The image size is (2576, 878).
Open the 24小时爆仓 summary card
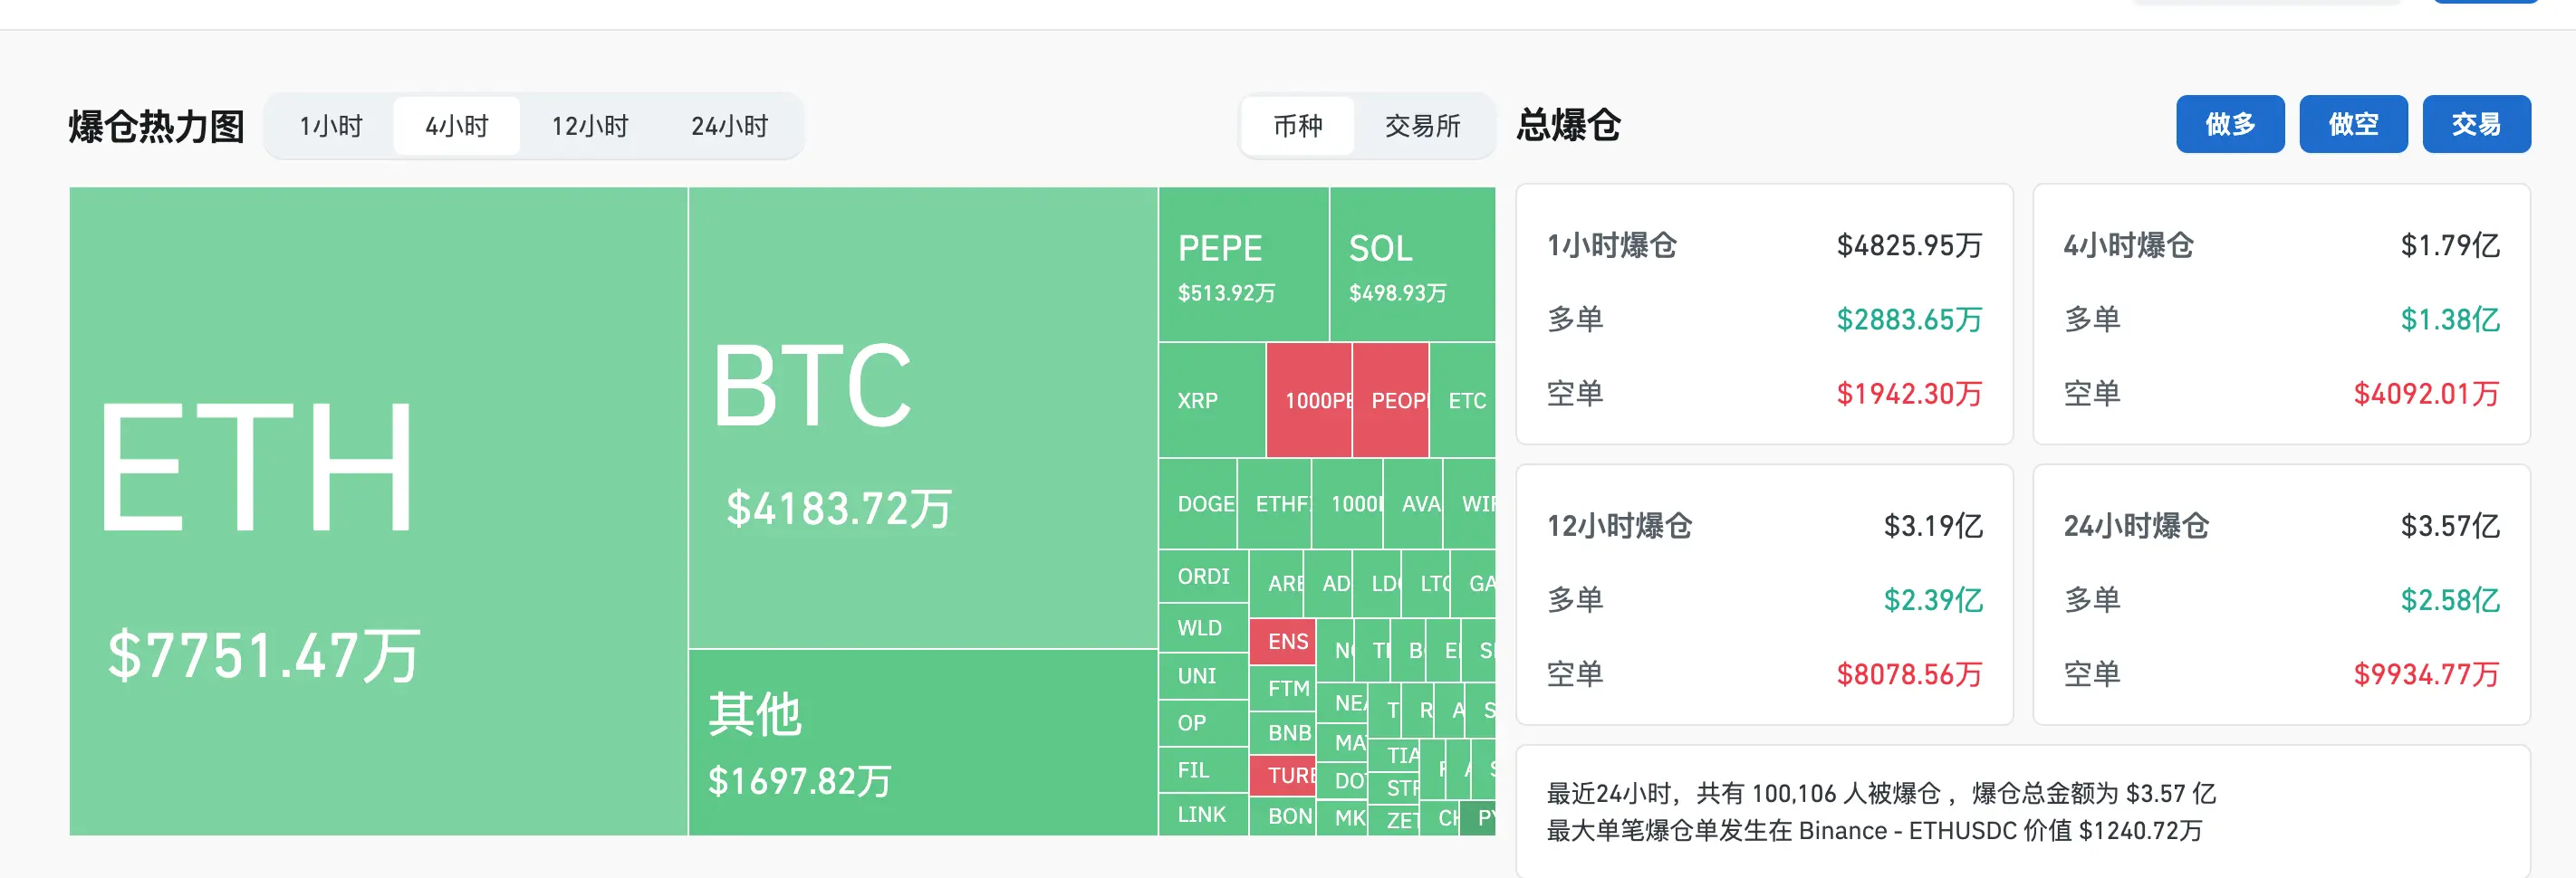(2280, 595)
